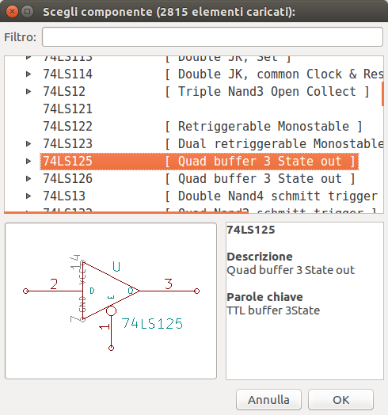Select the 74LS121 component

(x=67, y=109)
